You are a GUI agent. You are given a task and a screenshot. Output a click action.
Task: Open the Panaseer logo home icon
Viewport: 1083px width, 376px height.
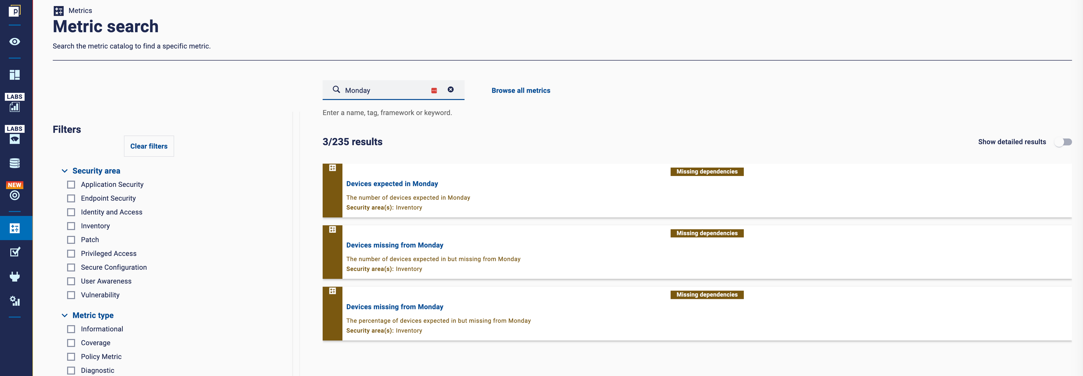15,11
